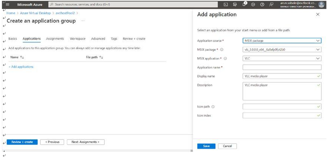Open the Azure portal hamburger menu
Viewport: 328px width, 158px height.
click(7, 5)
